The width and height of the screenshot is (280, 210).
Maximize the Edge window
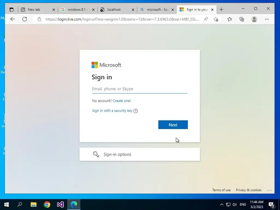point(256,8)
